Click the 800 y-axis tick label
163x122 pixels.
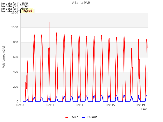click(16, 42)
